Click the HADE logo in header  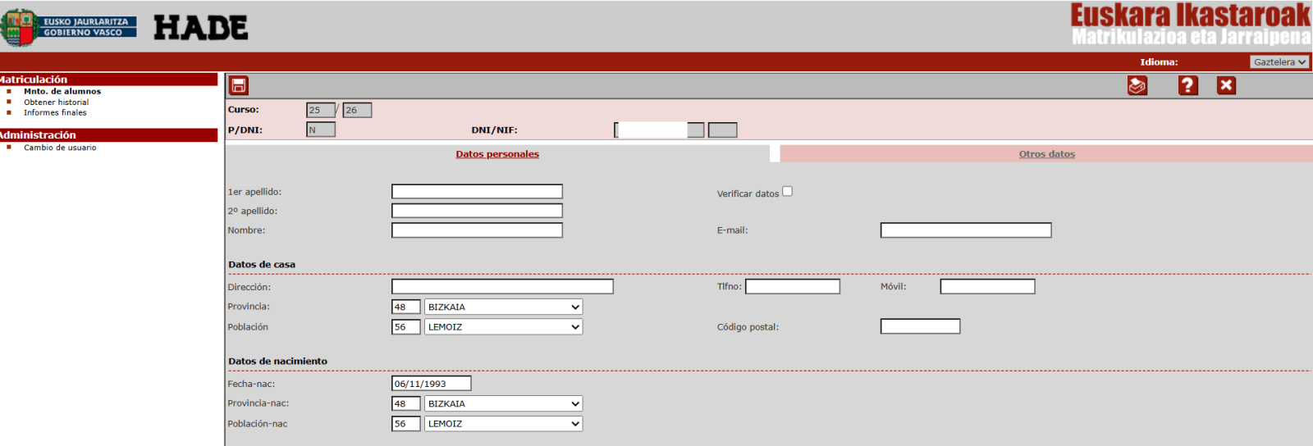tap(200, 28)
